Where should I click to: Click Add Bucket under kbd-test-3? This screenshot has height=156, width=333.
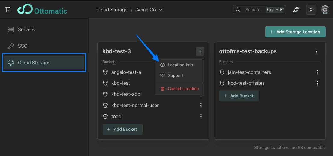(122, 129)
